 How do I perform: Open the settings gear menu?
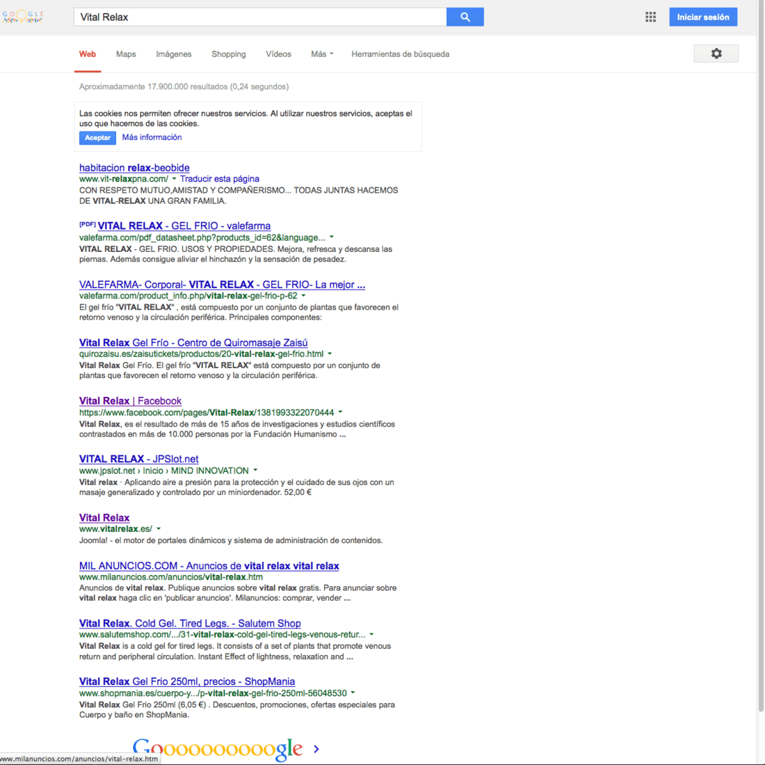[716, 53]
